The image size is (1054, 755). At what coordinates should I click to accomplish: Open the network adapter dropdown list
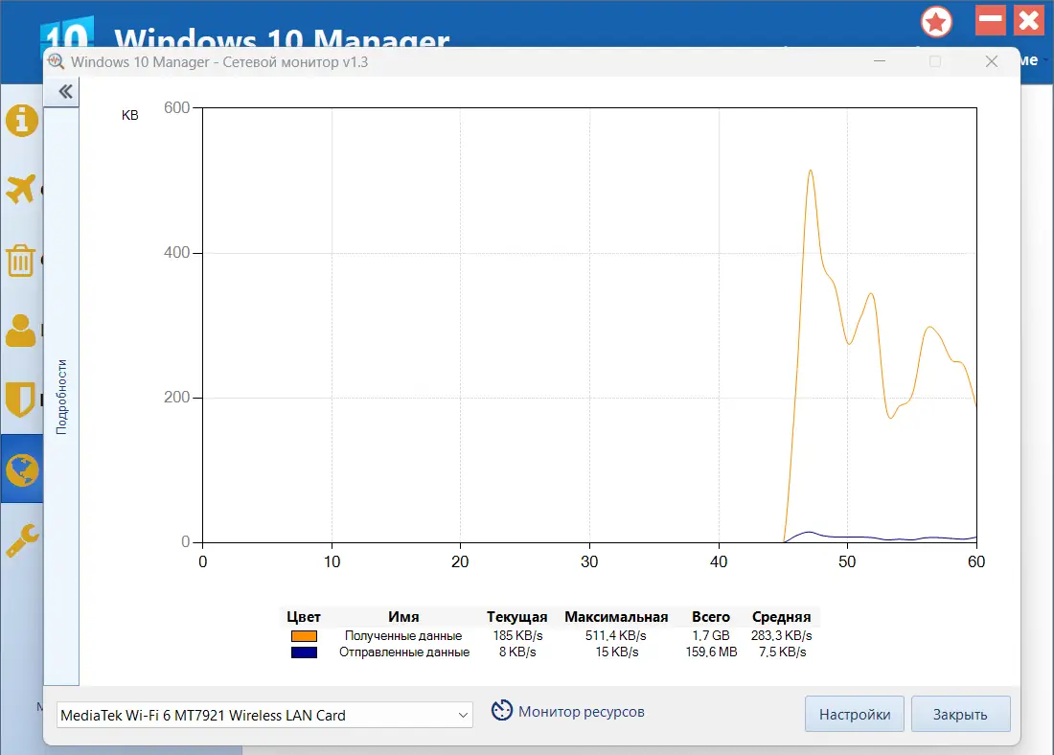[x=462, y=714]
